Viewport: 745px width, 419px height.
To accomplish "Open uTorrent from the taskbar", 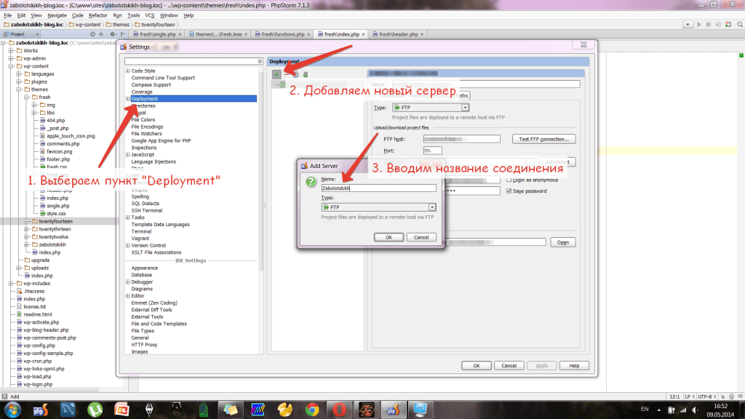I will click(95, 410).
